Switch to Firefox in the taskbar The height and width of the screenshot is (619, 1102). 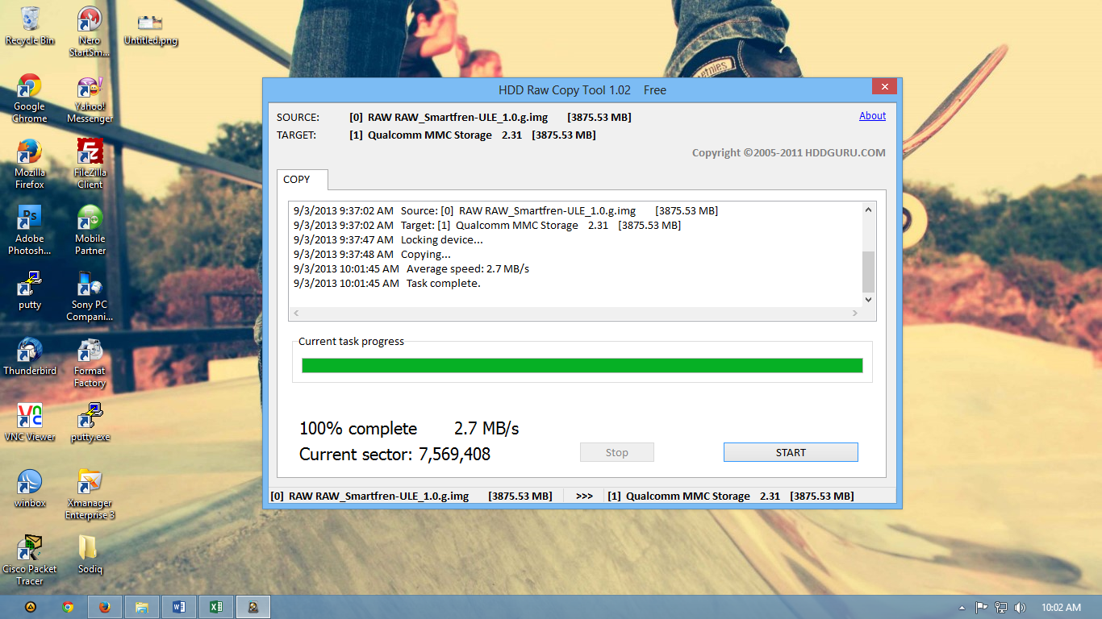click(x=105, y=606)
